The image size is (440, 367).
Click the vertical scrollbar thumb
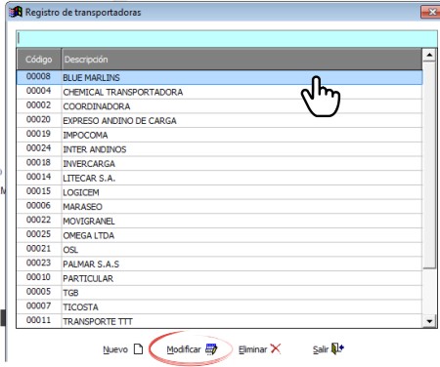coord(429,165)
